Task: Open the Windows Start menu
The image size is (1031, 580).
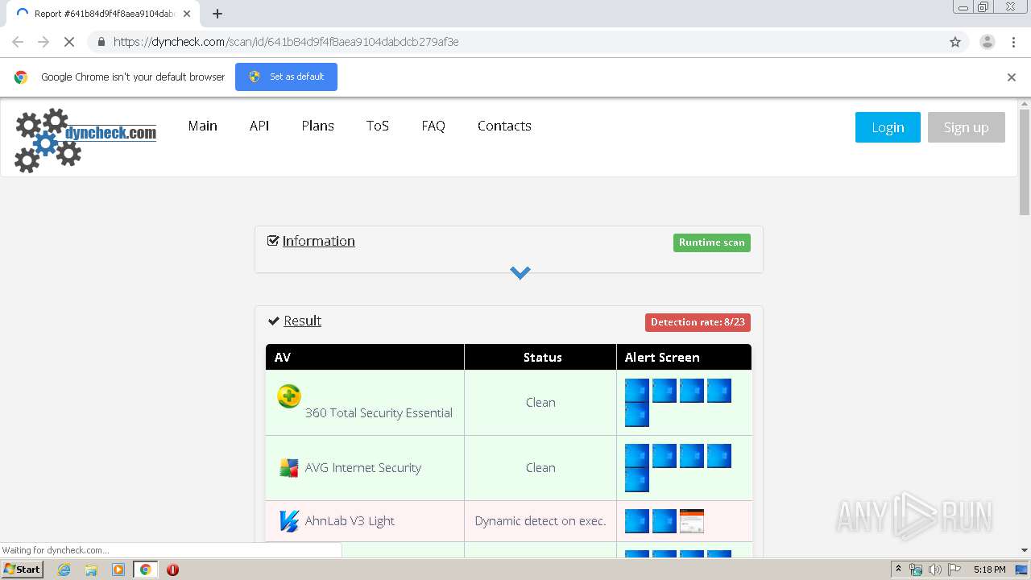Action: tap(22, 570)
